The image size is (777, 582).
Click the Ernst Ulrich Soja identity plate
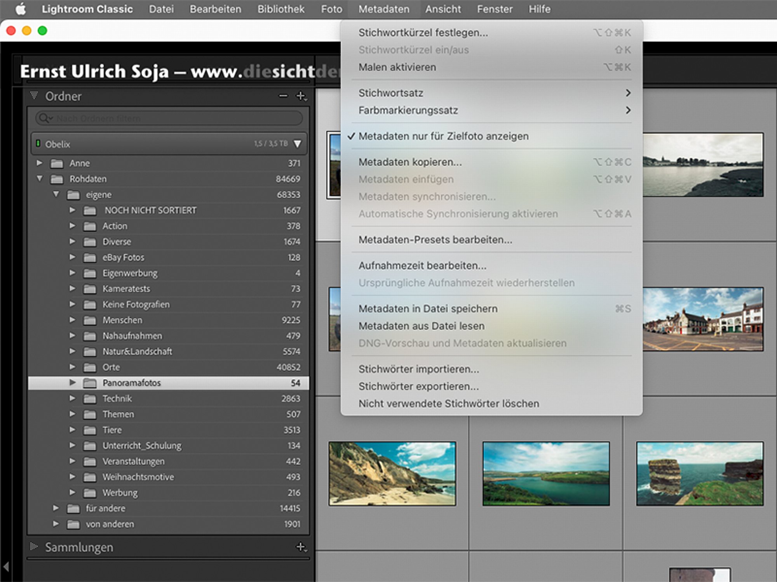point(180,71)
